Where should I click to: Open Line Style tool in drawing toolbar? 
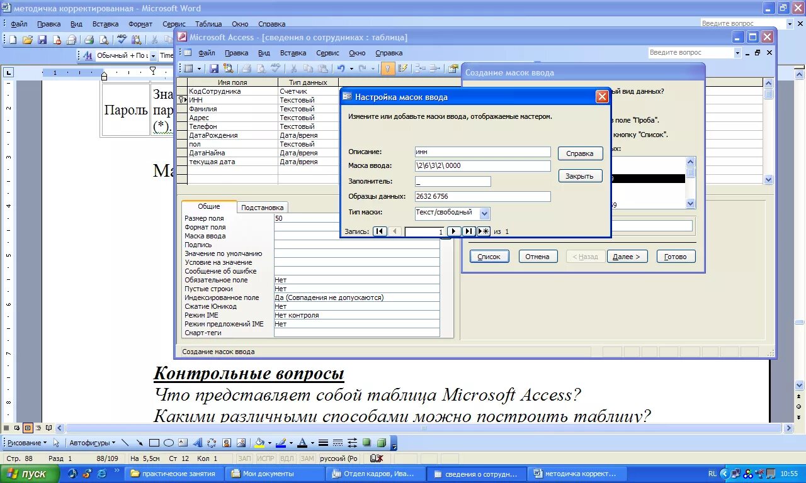pos(323,443)
